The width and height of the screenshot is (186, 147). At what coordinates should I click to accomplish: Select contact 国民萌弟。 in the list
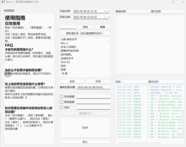click(66, 54)
